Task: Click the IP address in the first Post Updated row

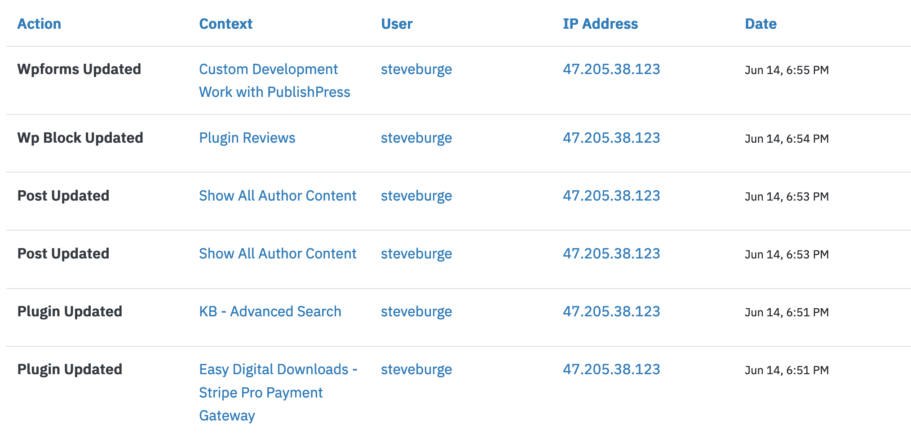Action: click(612, 196)
